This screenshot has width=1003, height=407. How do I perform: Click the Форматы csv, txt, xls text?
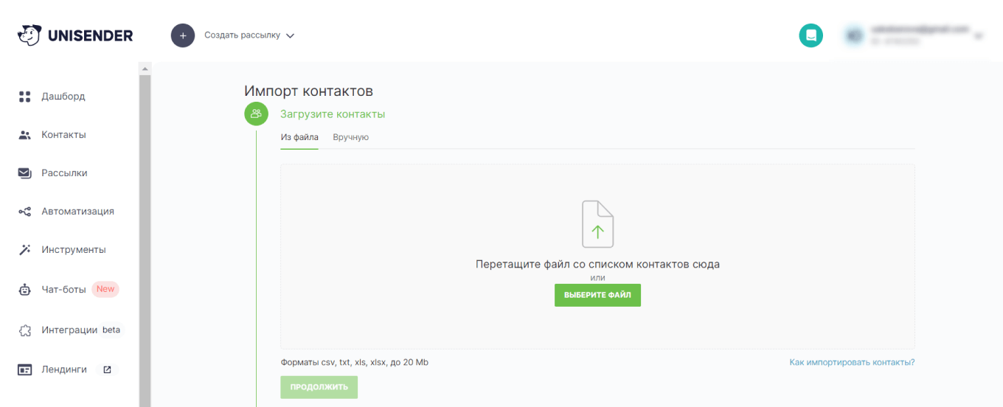[x=354, y=363]
